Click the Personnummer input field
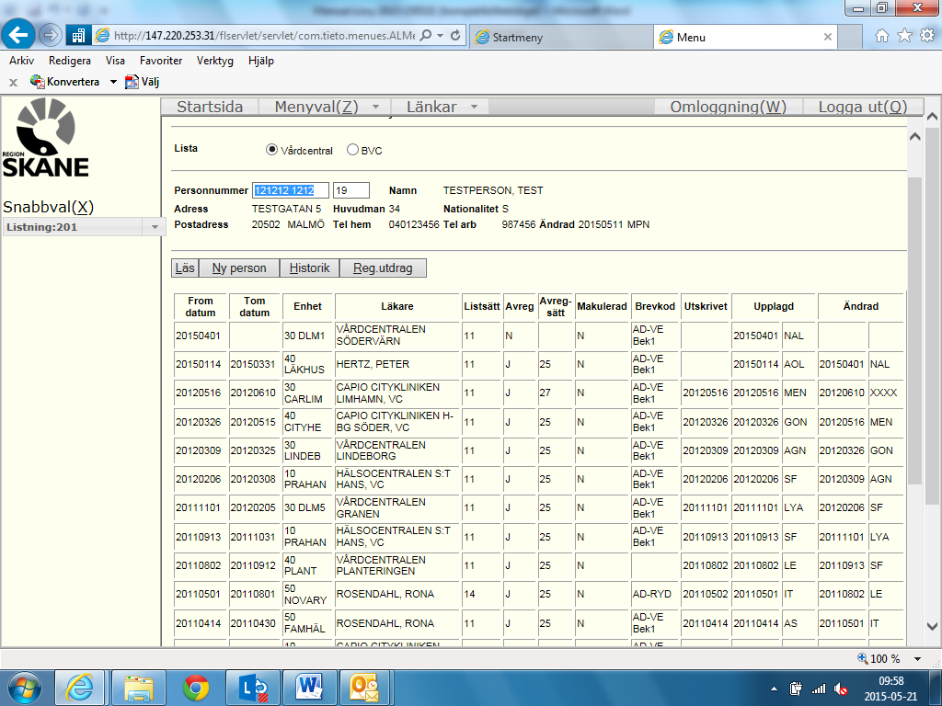The height and width of the screenshot is (706, 942). point(290,190)
